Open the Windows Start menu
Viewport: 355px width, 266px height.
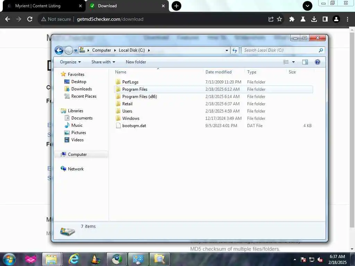click(9, 259)
